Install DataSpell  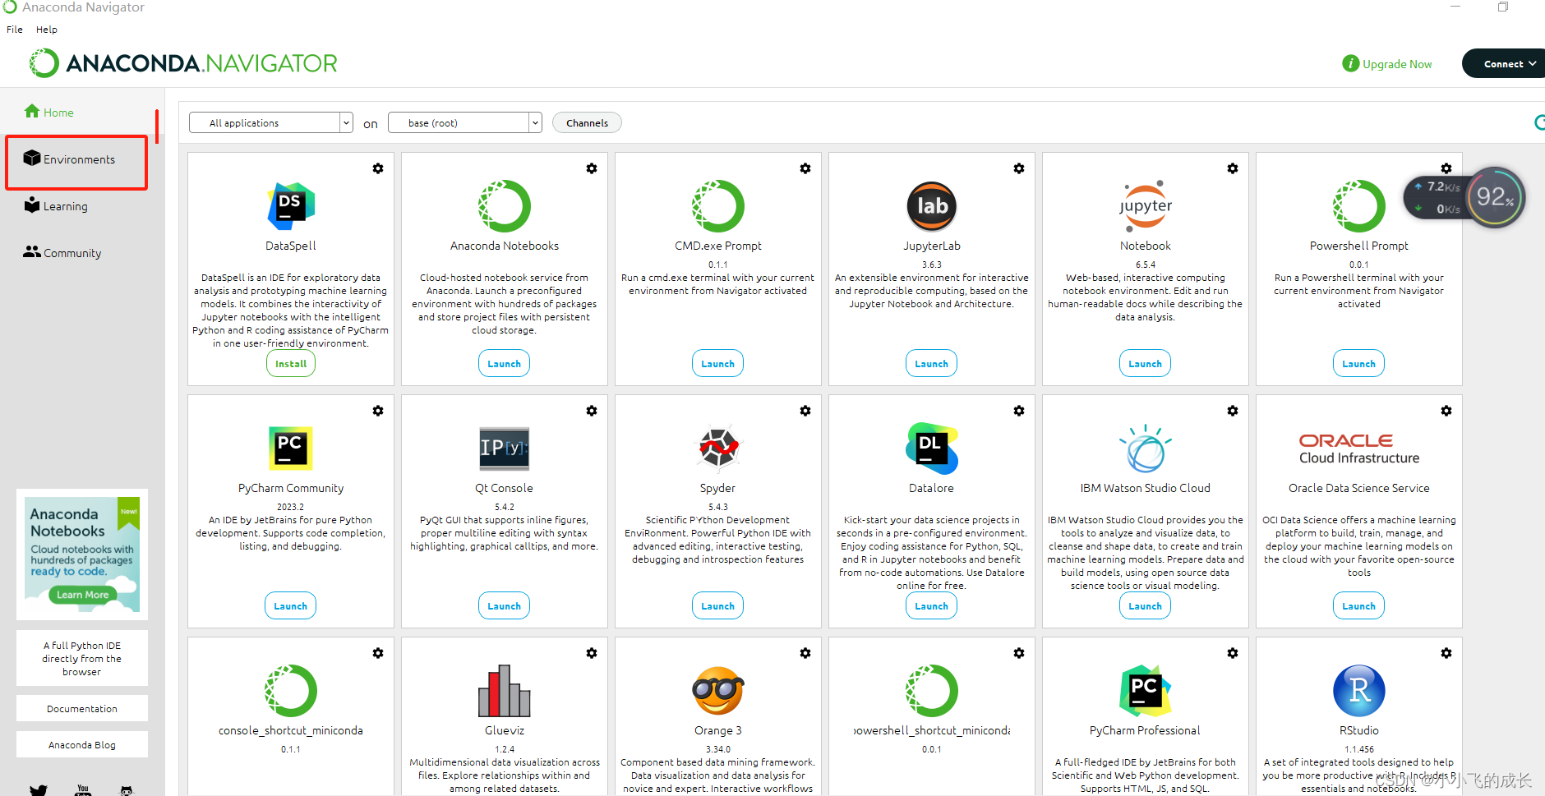click(291, 364)
